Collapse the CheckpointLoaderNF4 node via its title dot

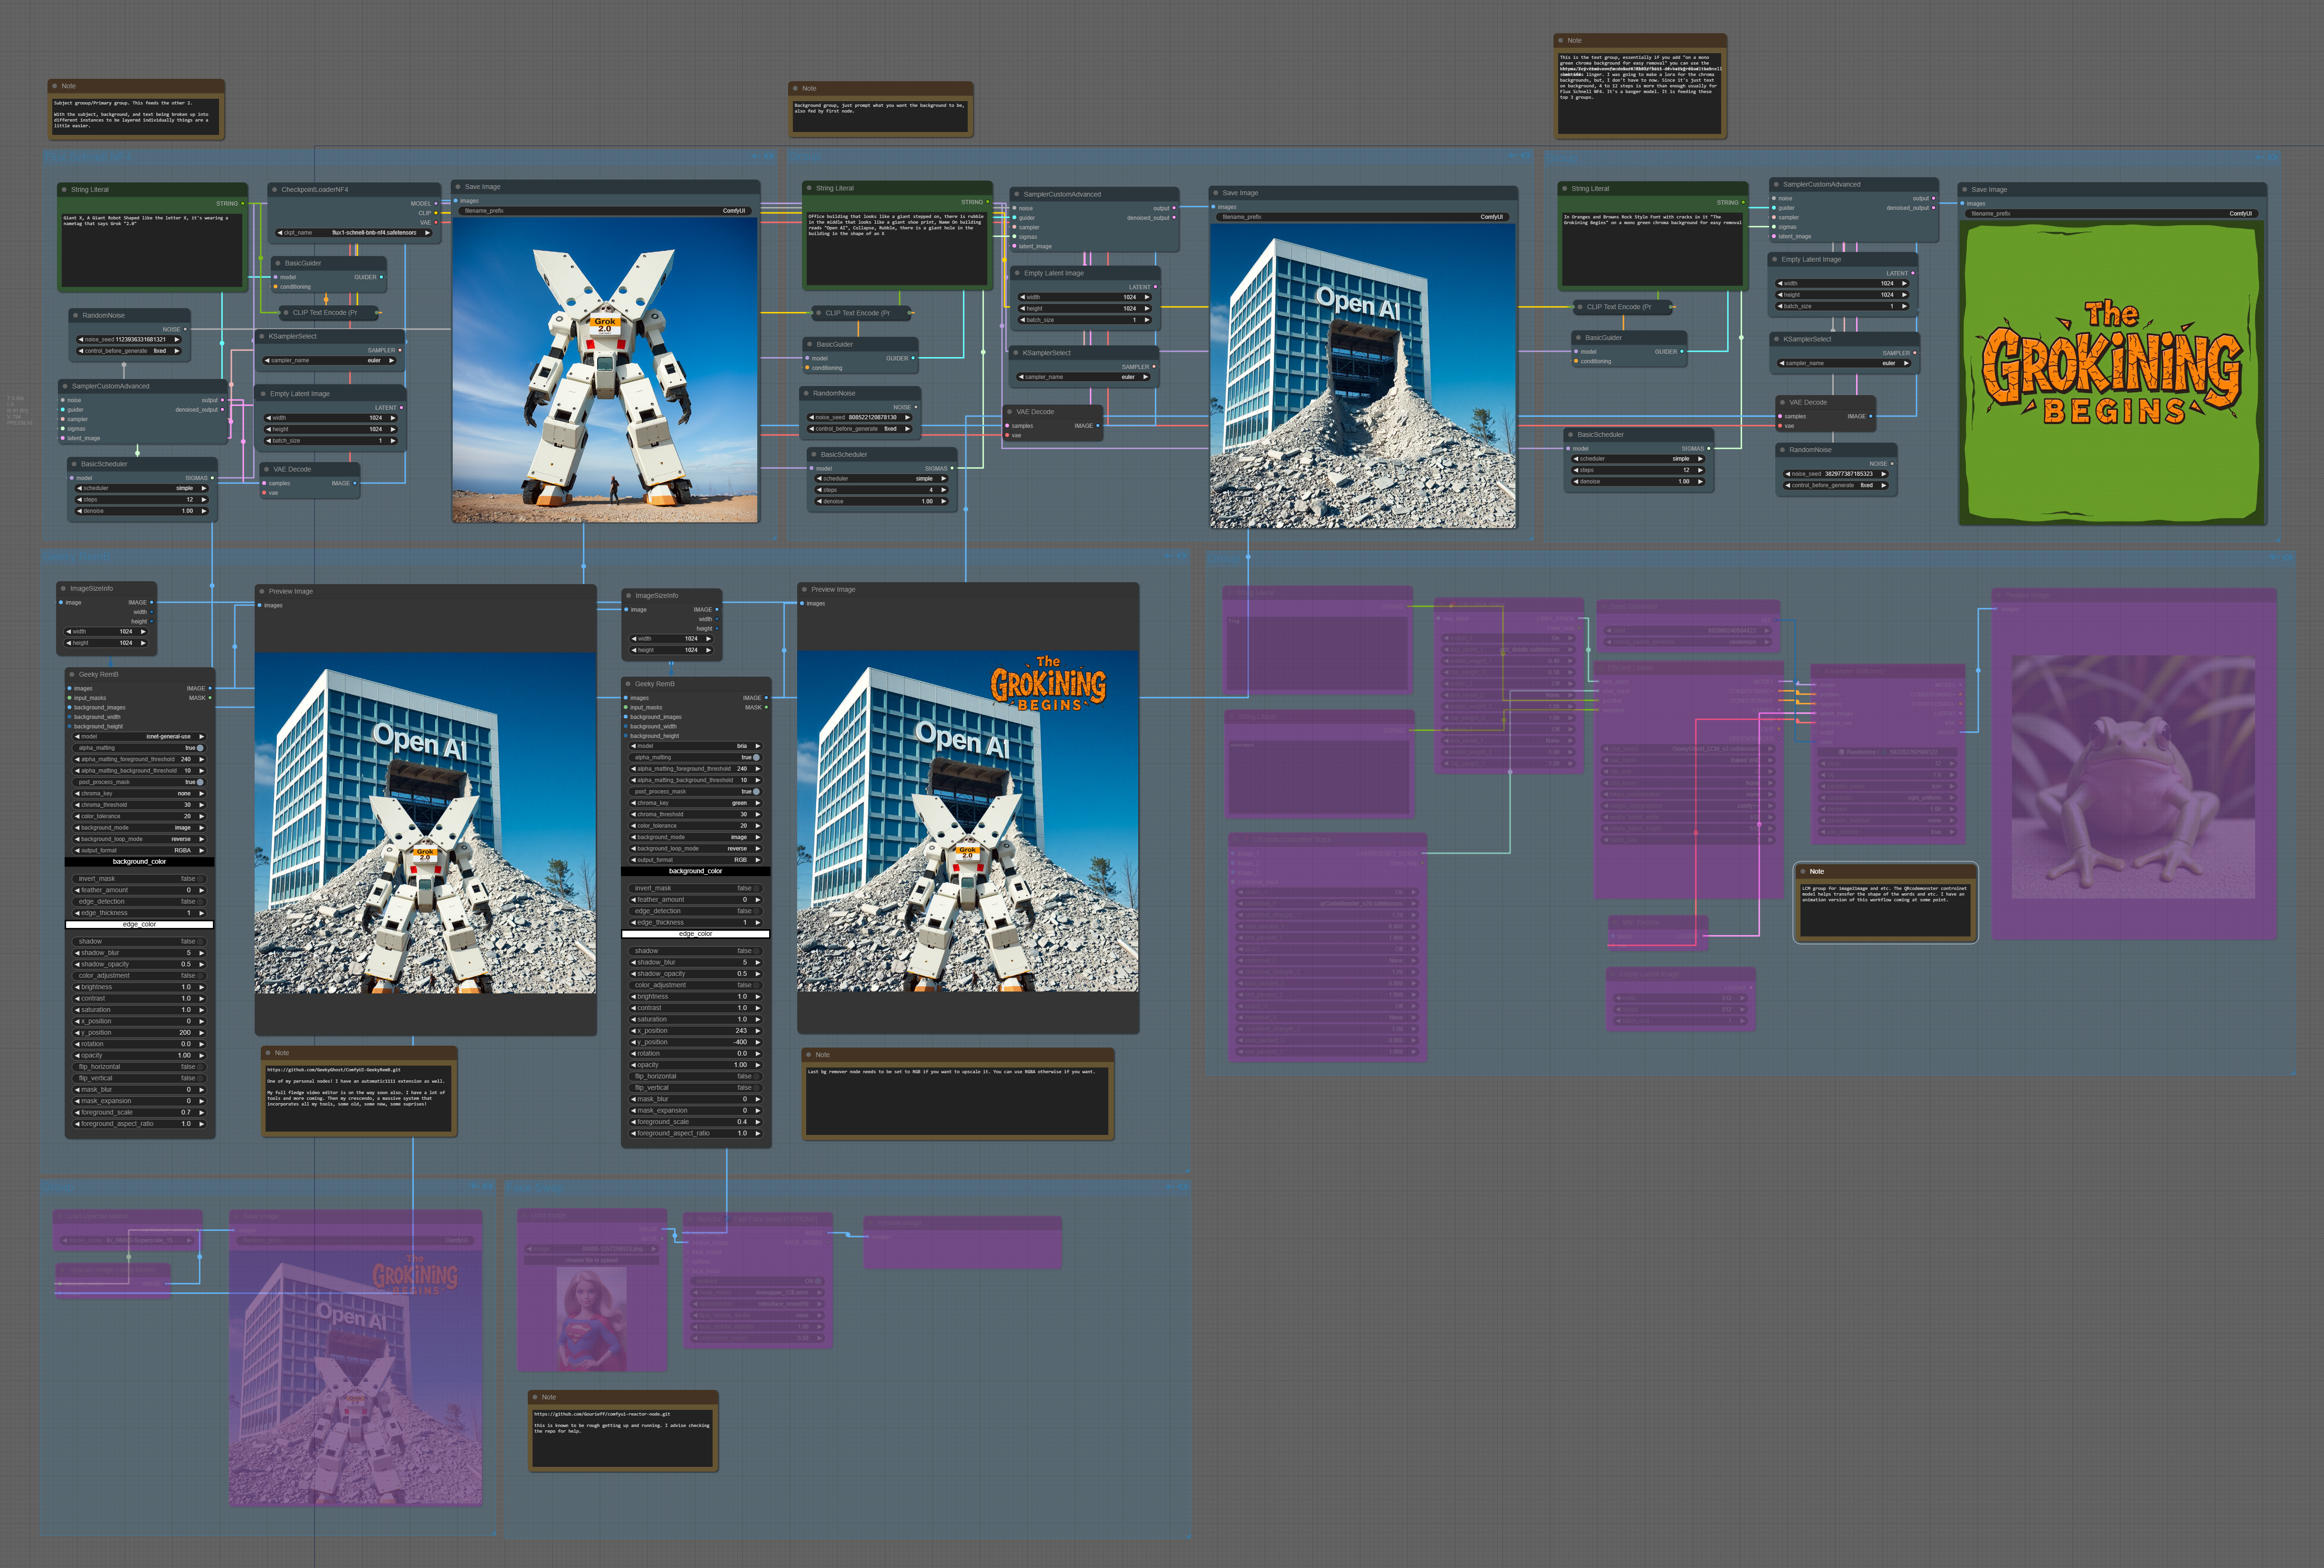click(x=275, y=190)
